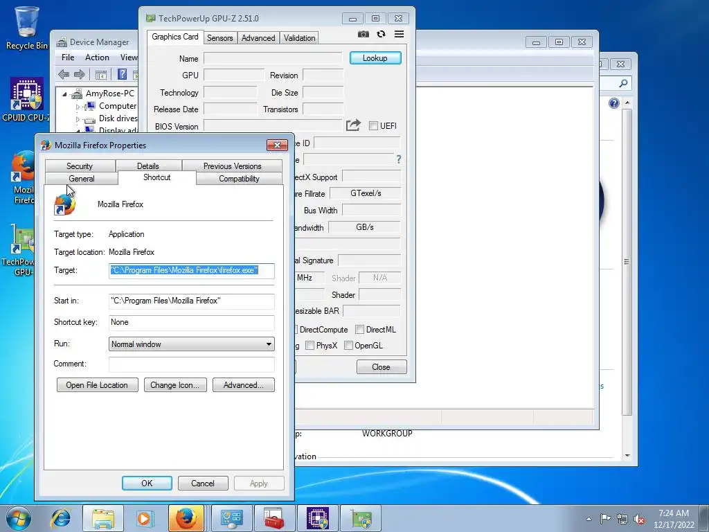Image resolution: width=709 pixels, height=532 pixels.
Task: Open the Run dropdown Normal window
Action: pyautogui.click(x=191, y=344)
